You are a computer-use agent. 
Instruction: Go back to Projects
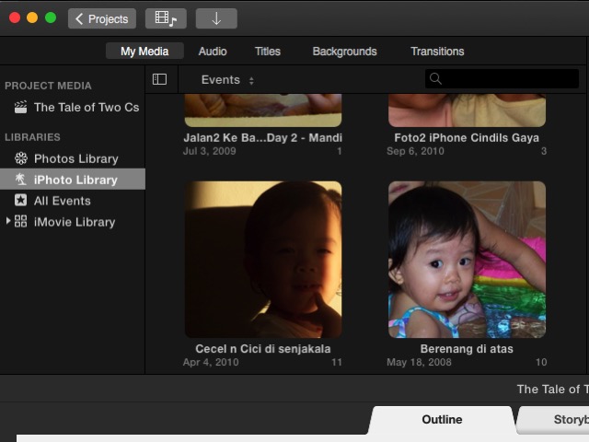coord(101,18)
